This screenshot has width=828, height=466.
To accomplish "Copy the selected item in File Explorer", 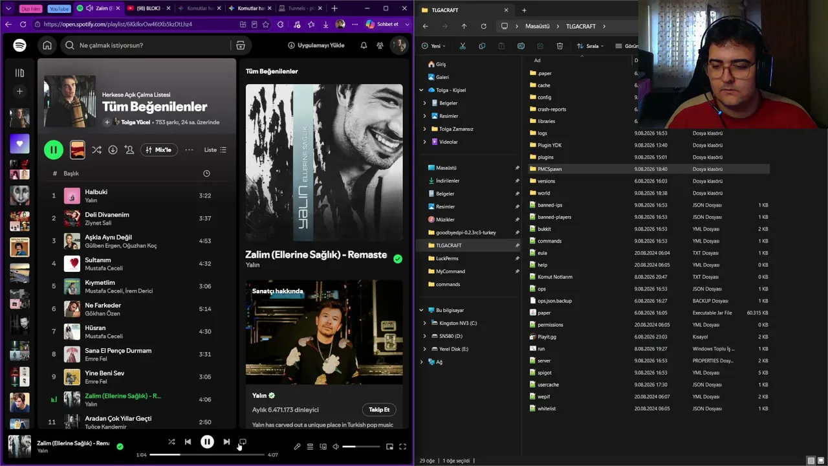I will [x=482, y=46].
